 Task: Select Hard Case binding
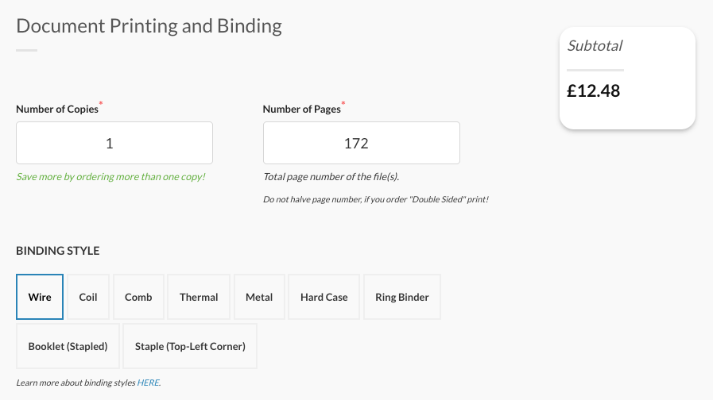click(324, 297)
